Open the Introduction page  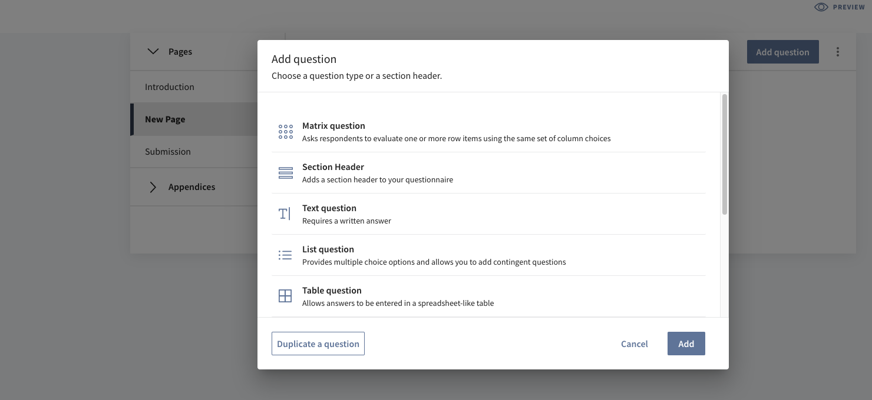point(170,87)
